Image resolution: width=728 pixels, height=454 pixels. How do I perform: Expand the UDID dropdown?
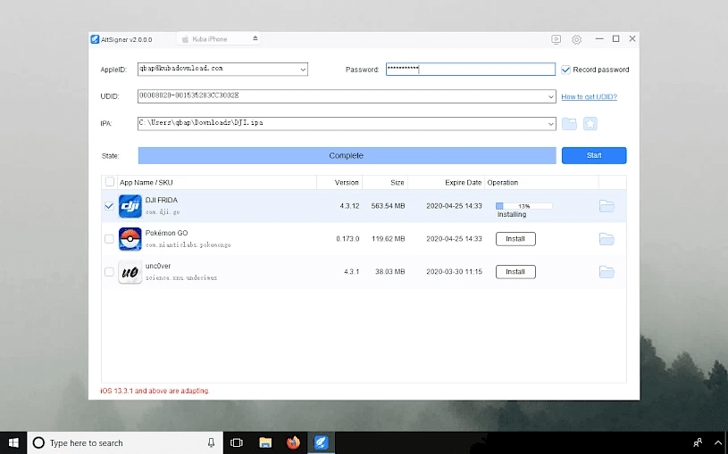[x=550, y=97]
